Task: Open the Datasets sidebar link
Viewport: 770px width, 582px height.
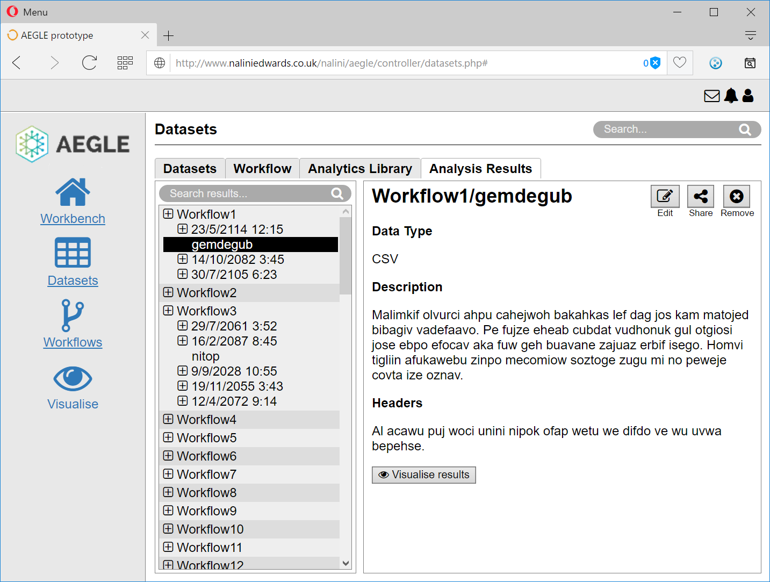Action: pyautogui.click(x=73, y=281)
